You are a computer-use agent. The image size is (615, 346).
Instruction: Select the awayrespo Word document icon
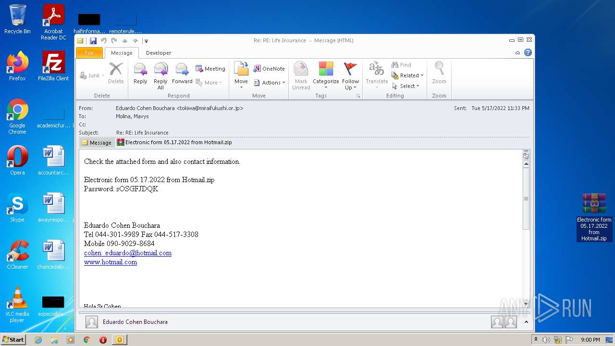53,208
